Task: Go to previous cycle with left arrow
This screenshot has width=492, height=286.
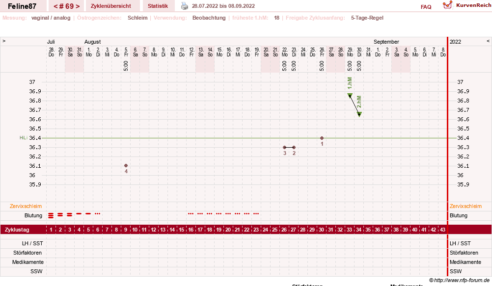Action: [x=55, y=6]
